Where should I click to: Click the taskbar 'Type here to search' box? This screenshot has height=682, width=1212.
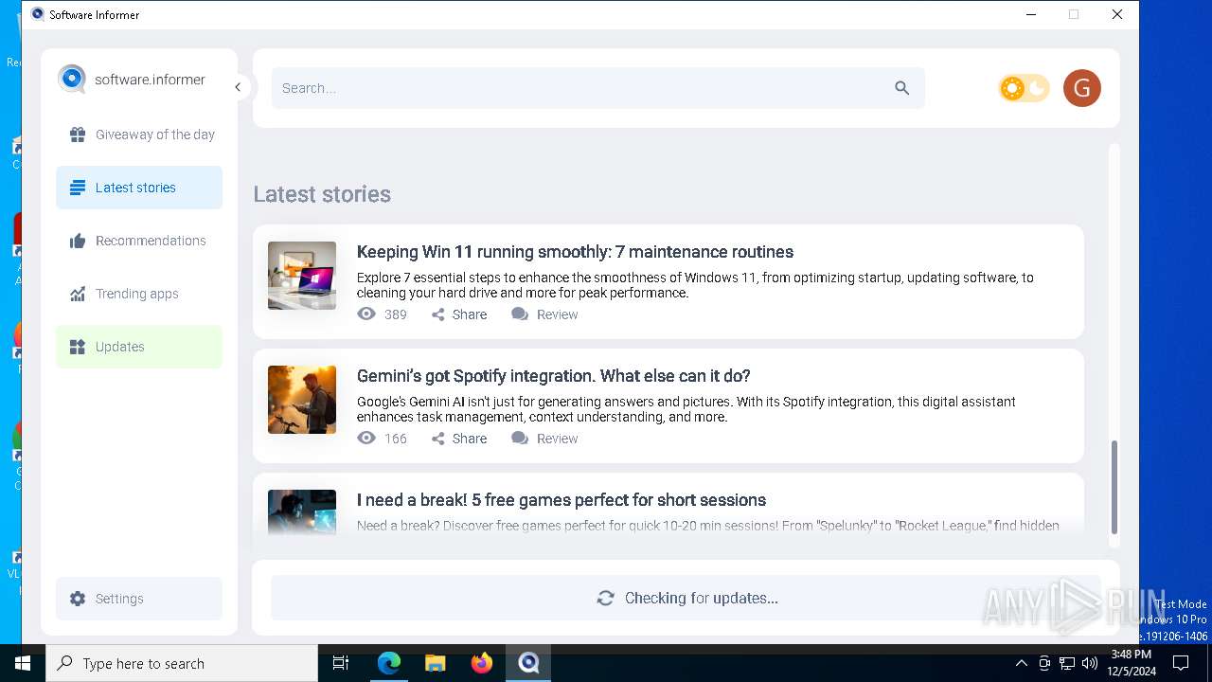click(182, 663)
